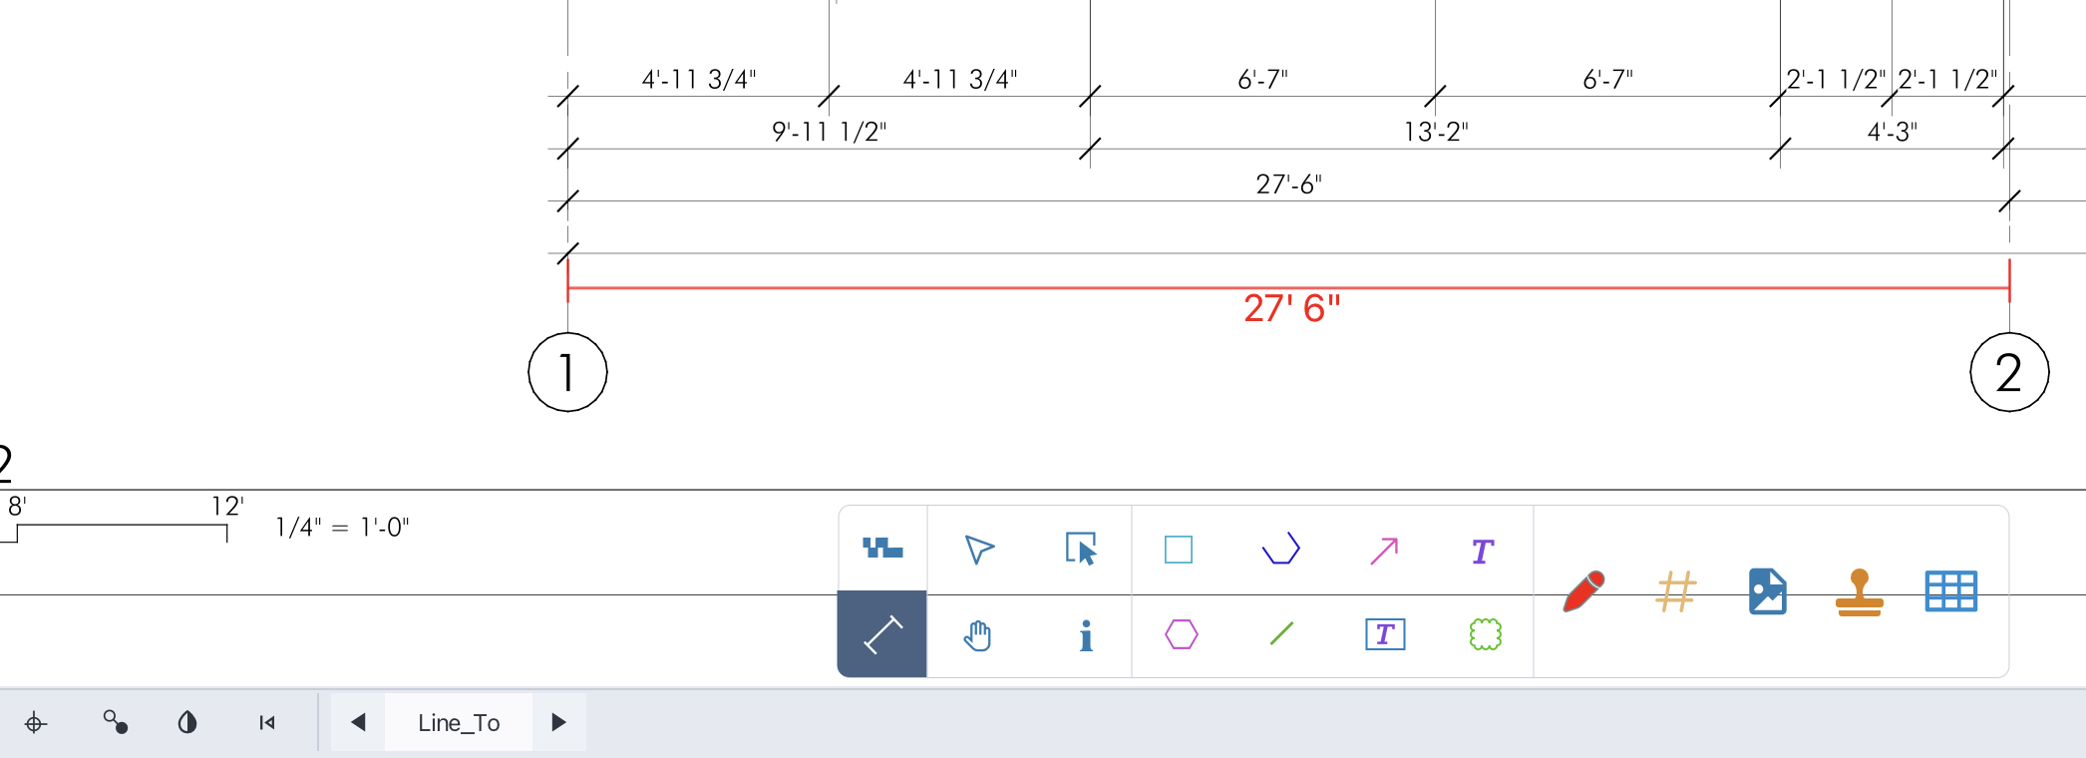
Task: Click grid bubble number 2
Action: (2009, 372)
